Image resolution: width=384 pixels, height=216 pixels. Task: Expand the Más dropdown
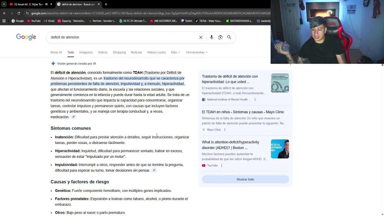point(175,52)
